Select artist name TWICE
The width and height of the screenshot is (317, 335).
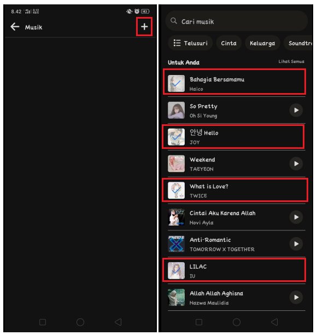point(198,196)
